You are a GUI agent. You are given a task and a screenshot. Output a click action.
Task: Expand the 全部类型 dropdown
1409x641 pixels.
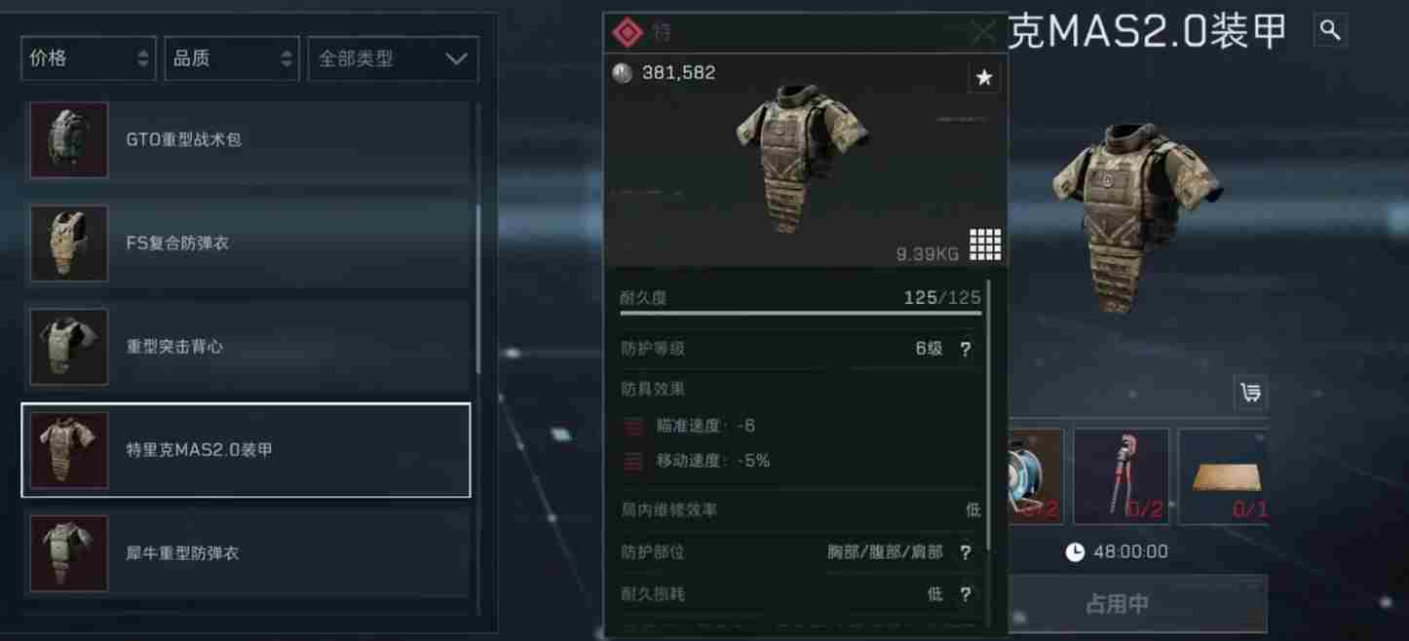pyautogui.click(x=393, y=58)
